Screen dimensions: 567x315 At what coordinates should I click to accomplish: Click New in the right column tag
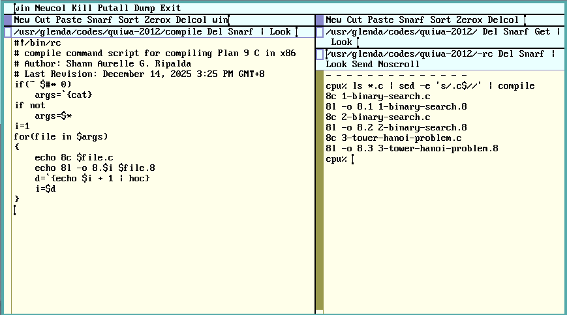(x=333, y=20)
